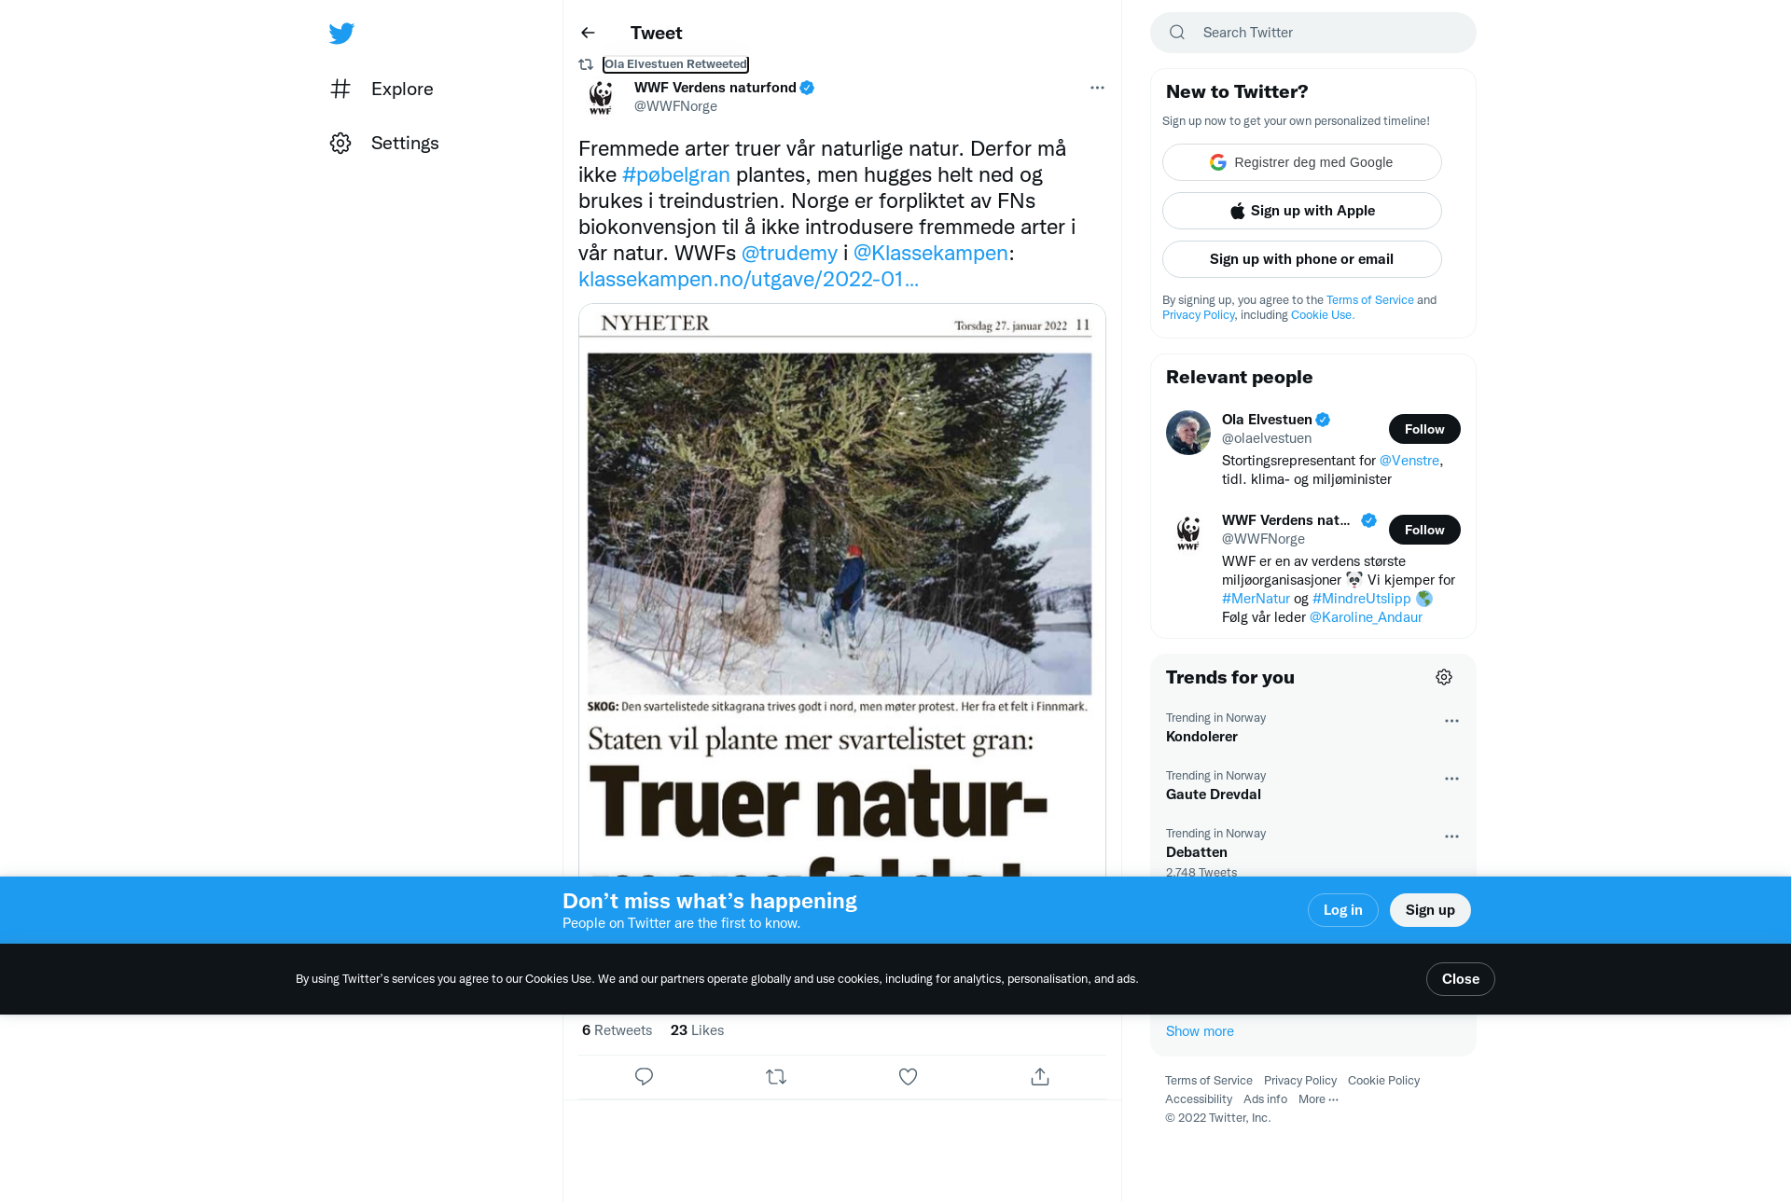Viewport: 1791px width, 1202px height.
Task: Click the Search Twitter field
Action: click(1313, 33)
